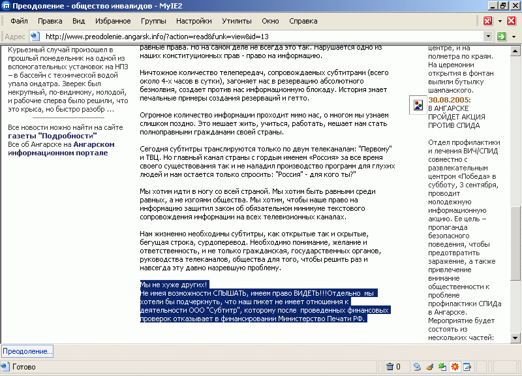Click the MyIE2 app icon in title bar

tap(7, 6)
